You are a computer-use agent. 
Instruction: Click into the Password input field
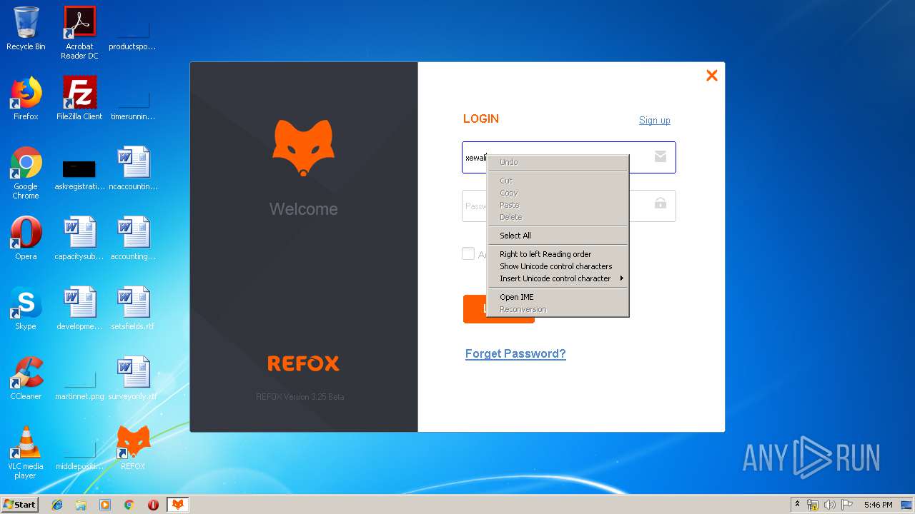(x=568, y=206)
